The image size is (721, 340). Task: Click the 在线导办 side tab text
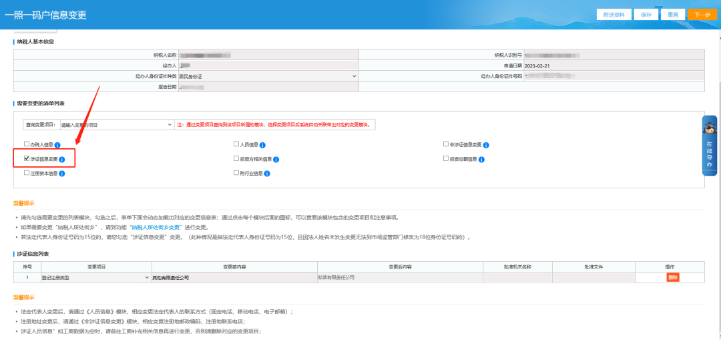pos(710,154)
